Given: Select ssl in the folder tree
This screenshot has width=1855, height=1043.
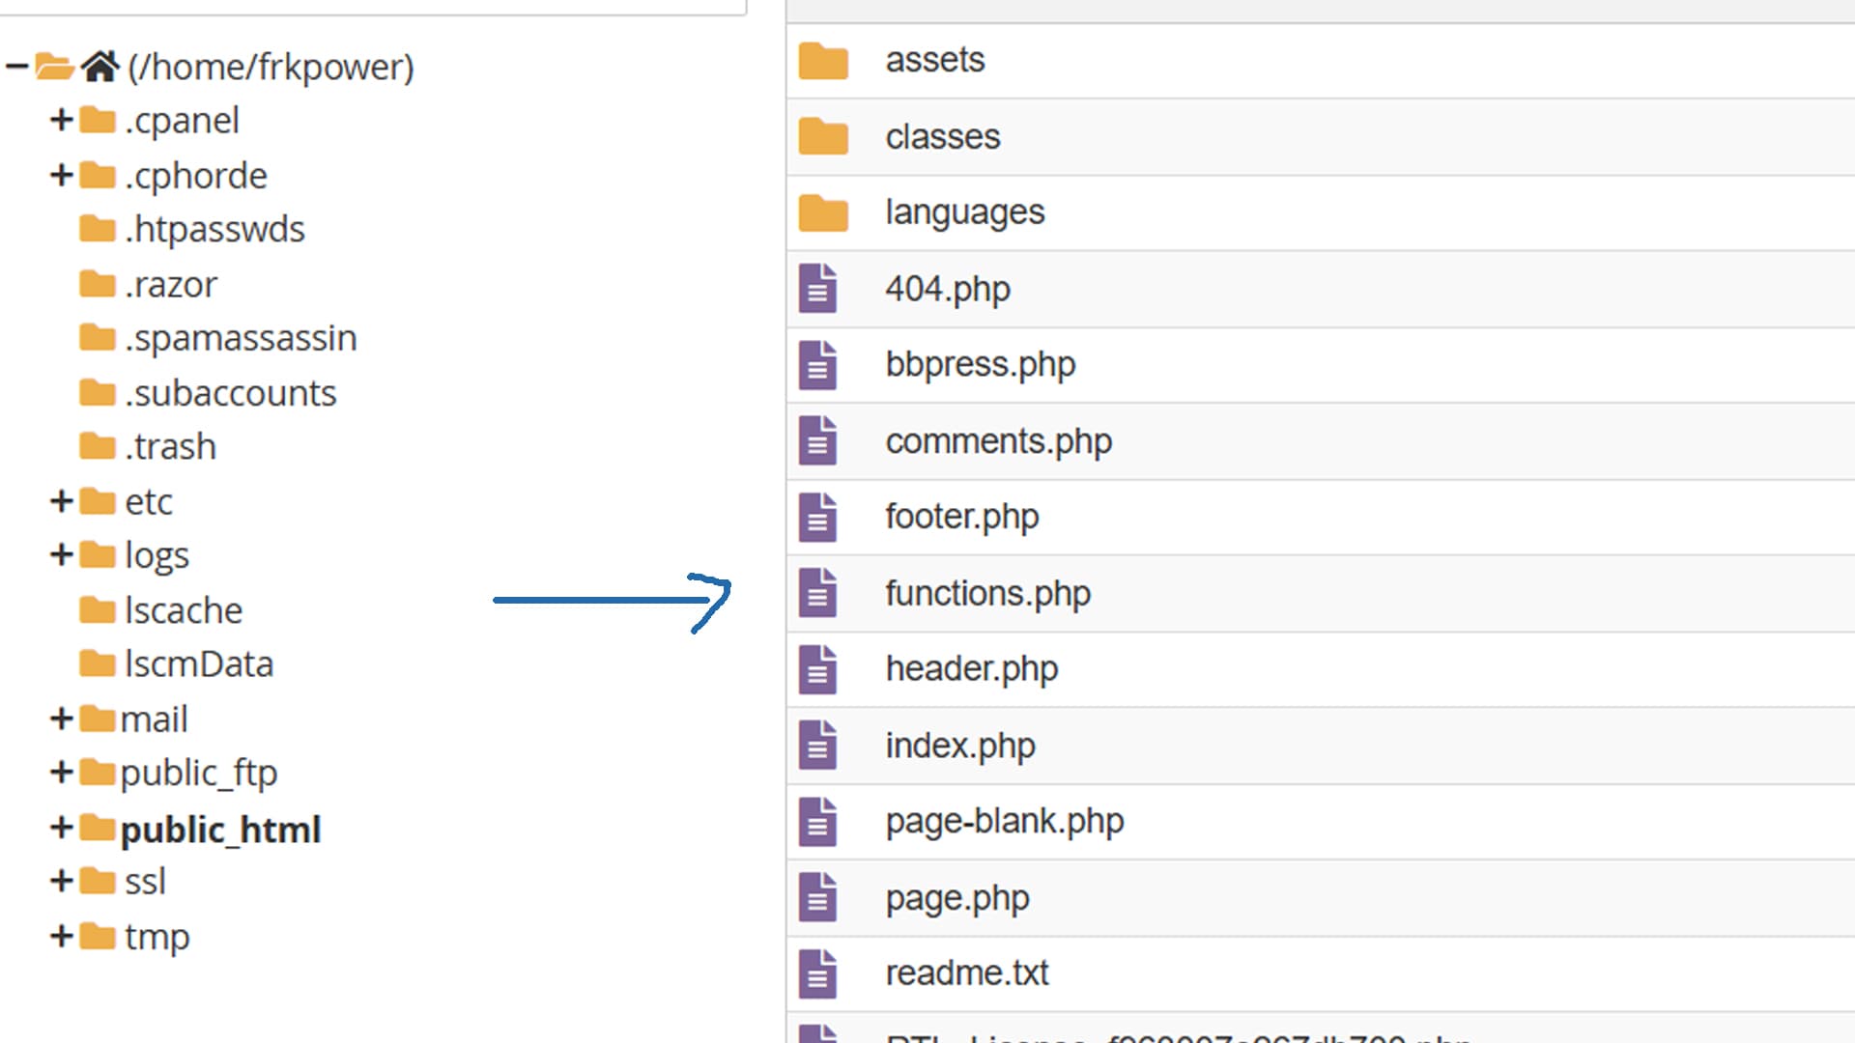Looking at the screenshot, I should point(145,882).
